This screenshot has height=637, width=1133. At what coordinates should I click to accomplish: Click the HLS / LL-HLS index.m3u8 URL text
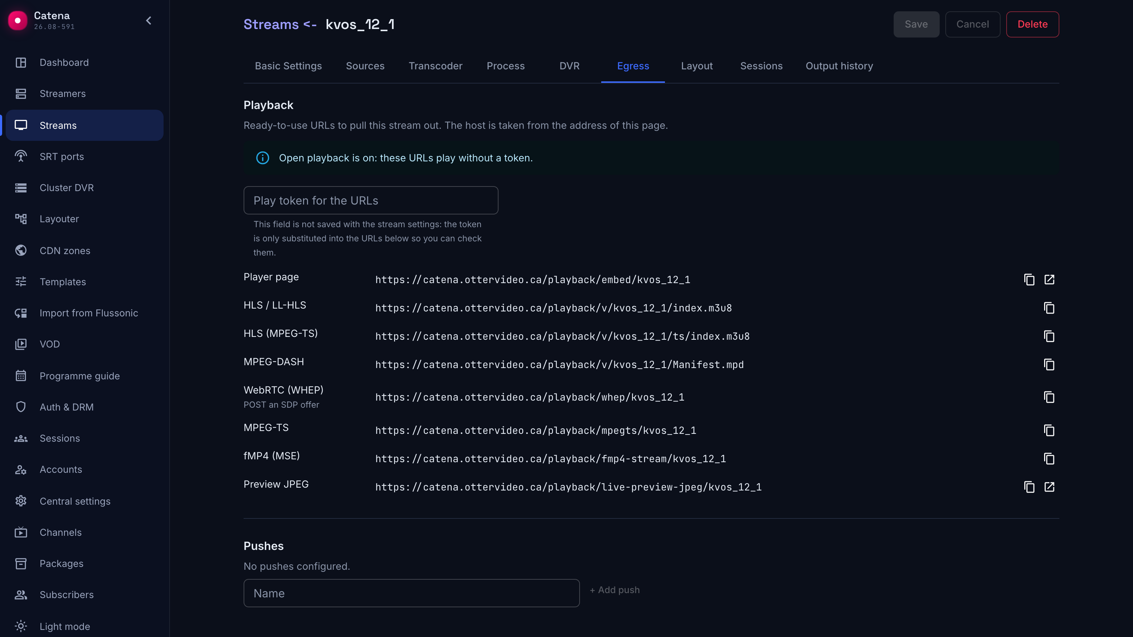[553, 308]
